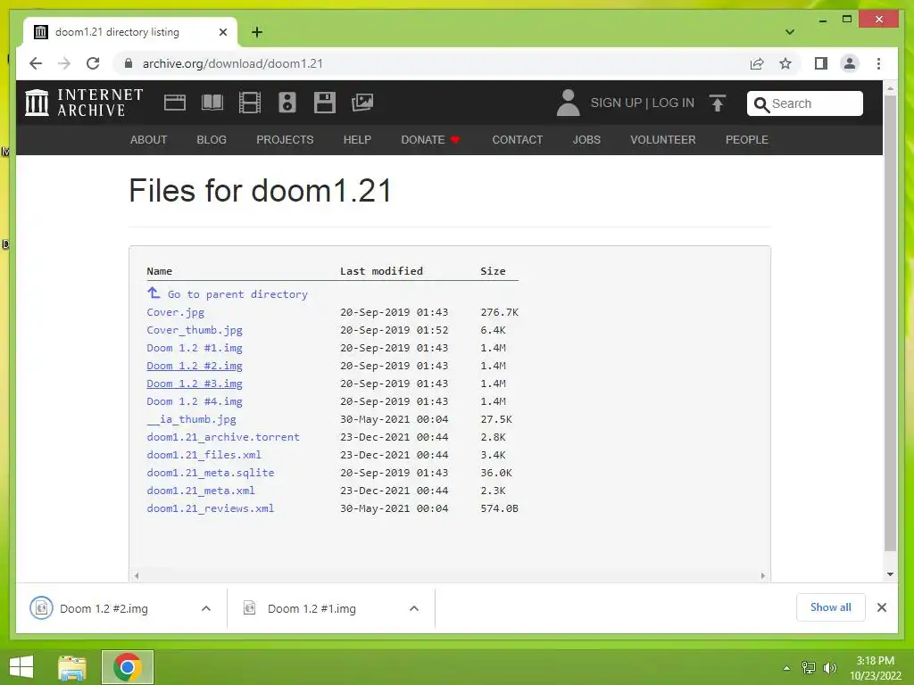Reload the page
The image size is (914, 685).
pyautogui.click(x=93, y=63)
